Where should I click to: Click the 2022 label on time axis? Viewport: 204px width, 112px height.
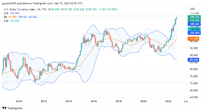click(168, 101)
